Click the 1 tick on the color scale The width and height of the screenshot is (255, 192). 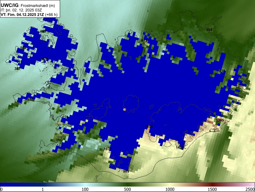pyautogui.click(x=43, y=189)
